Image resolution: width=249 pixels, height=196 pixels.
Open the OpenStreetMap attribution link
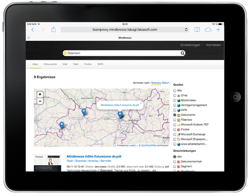(x=149, y=145)
